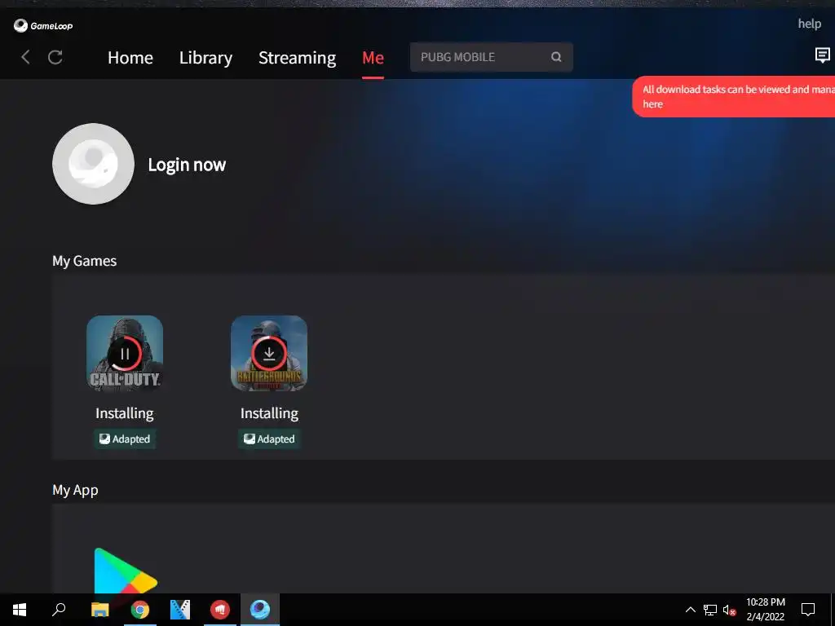835x626 pixels.
Task: Open Google Chrome from the taskbar
Action: [140, 610]
